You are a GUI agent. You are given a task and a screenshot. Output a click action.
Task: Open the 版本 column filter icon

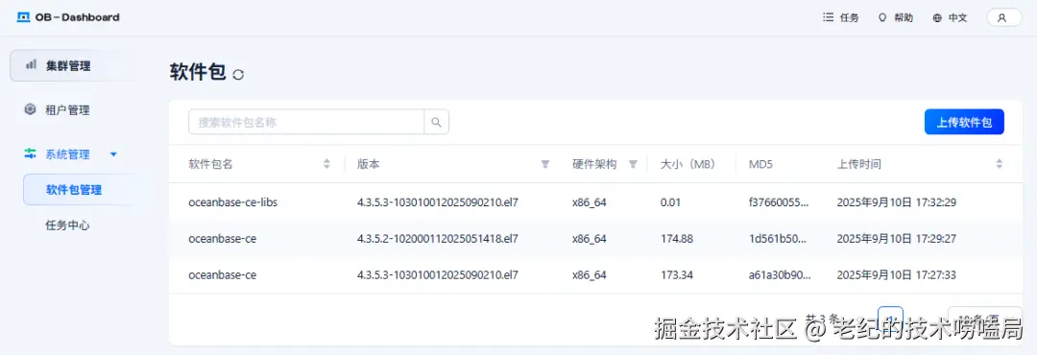pyautogui.click(x=545, y=164)
